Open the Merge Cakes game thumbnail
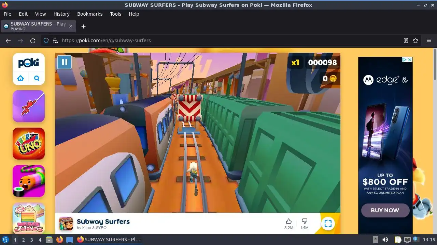437x245 pixels. (x=29, y=218)
